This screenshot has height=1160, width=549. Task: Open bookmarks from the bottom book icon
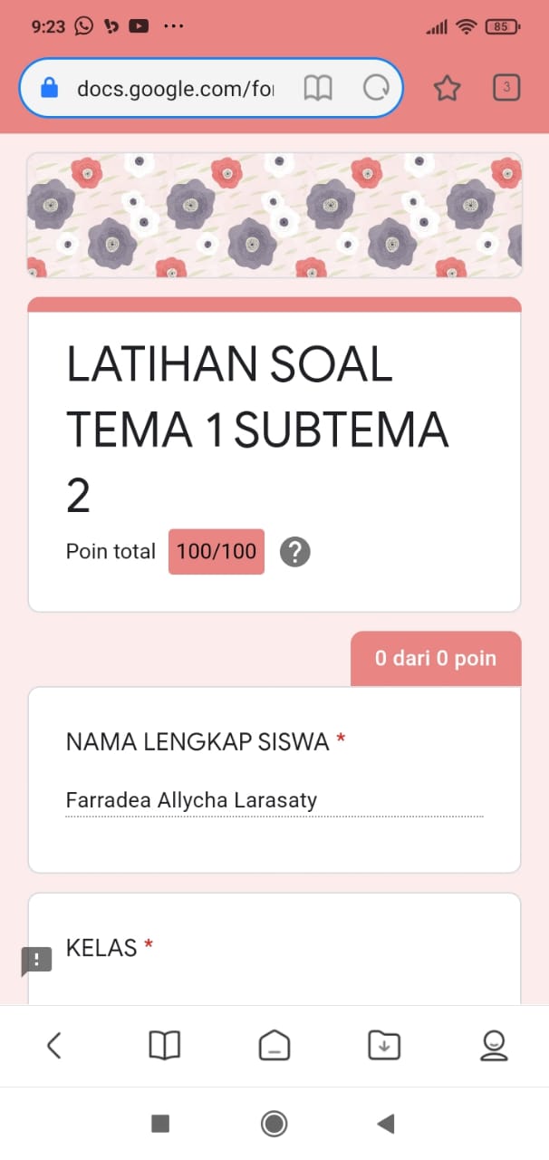pos(164,1046)
